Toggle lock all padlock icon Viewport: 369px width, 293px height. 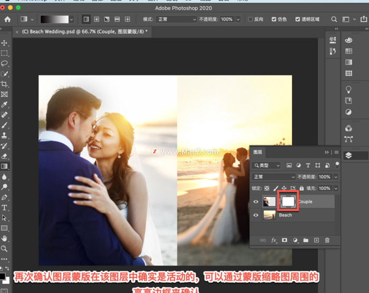302,188
